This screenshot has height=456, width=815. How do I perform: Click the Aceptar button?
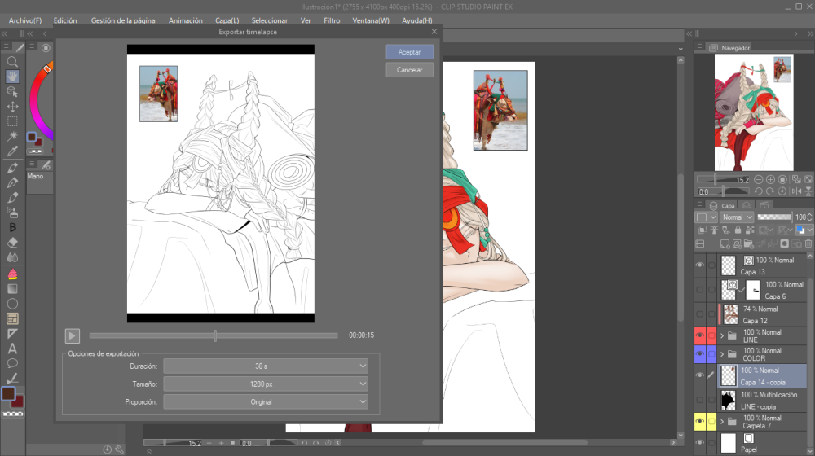410,52
